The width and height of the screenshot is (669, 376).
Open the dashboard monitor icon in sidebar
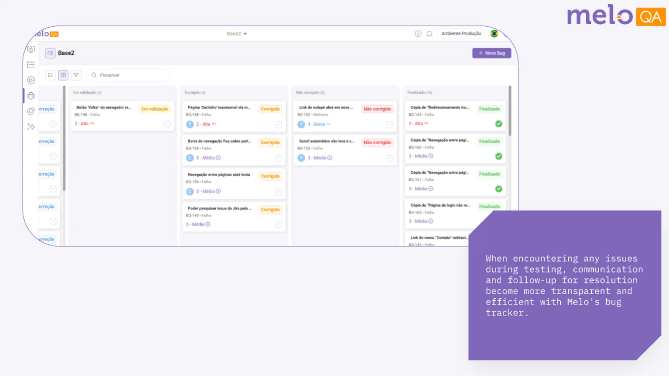coord(31,49)
